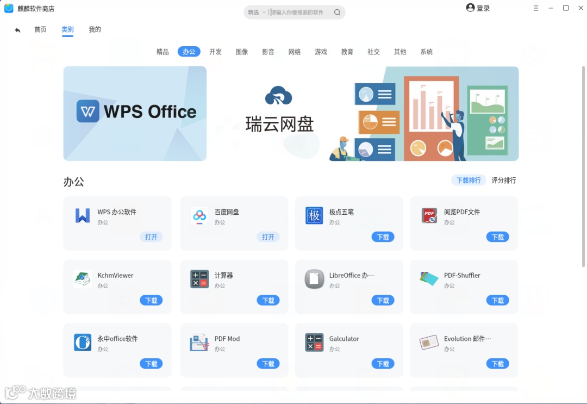The image size is (587, 404).
Task: Download Galculator
Action: point(383,364)
